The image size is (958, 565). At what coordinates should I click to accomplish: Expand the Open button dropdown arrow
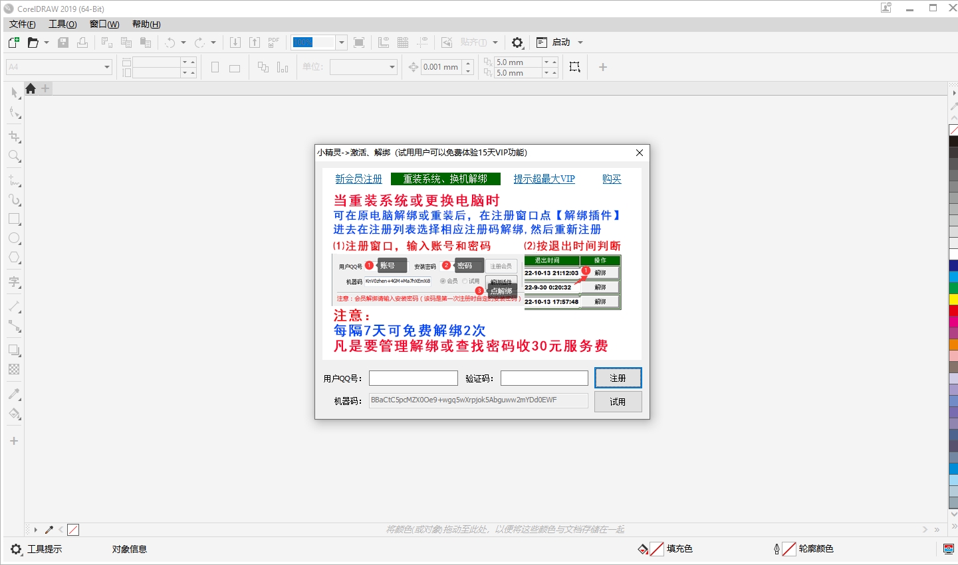coord(47,42)
